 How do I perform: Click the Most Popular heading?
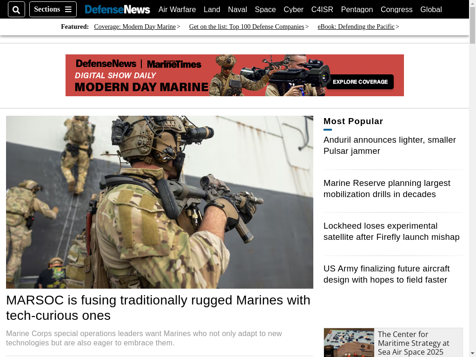tap(353, 121)
